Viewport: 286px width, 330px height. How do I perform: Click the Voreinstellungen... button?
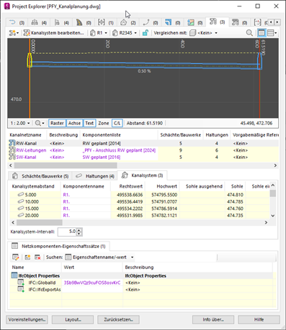pyautogui.click(x=27, y=320)
